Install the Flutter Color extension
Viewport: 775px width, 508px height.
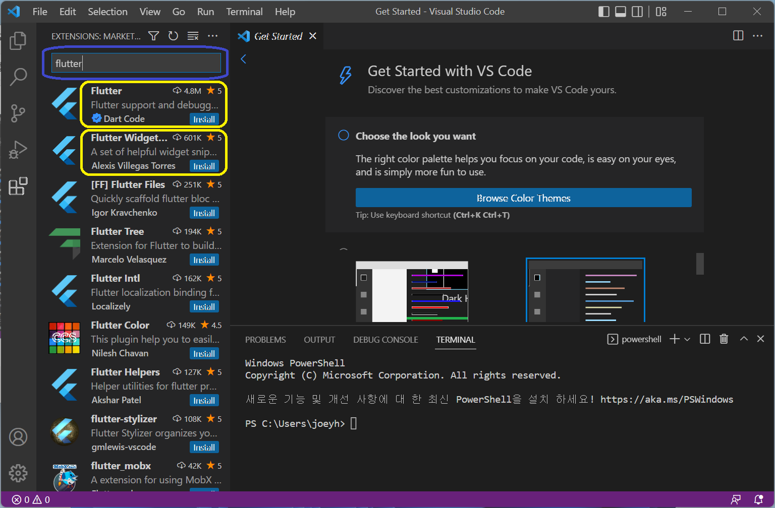coord(204,353)
